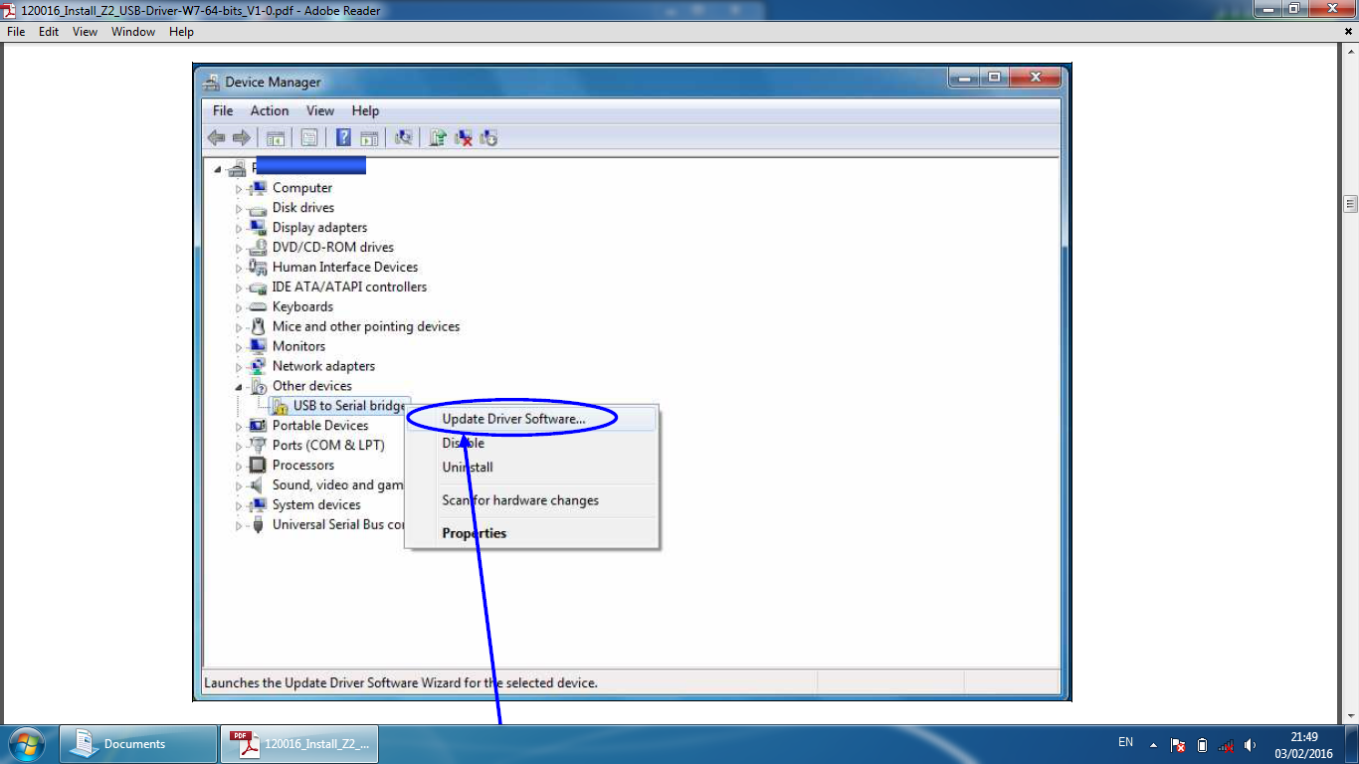This screenshot has height=764, width=1359.
Task: Open the speaker volume control in system tray
Action: [1250, 743]
